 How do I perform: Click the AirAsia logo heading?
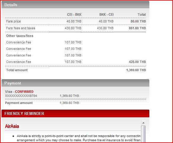point(12,126)
